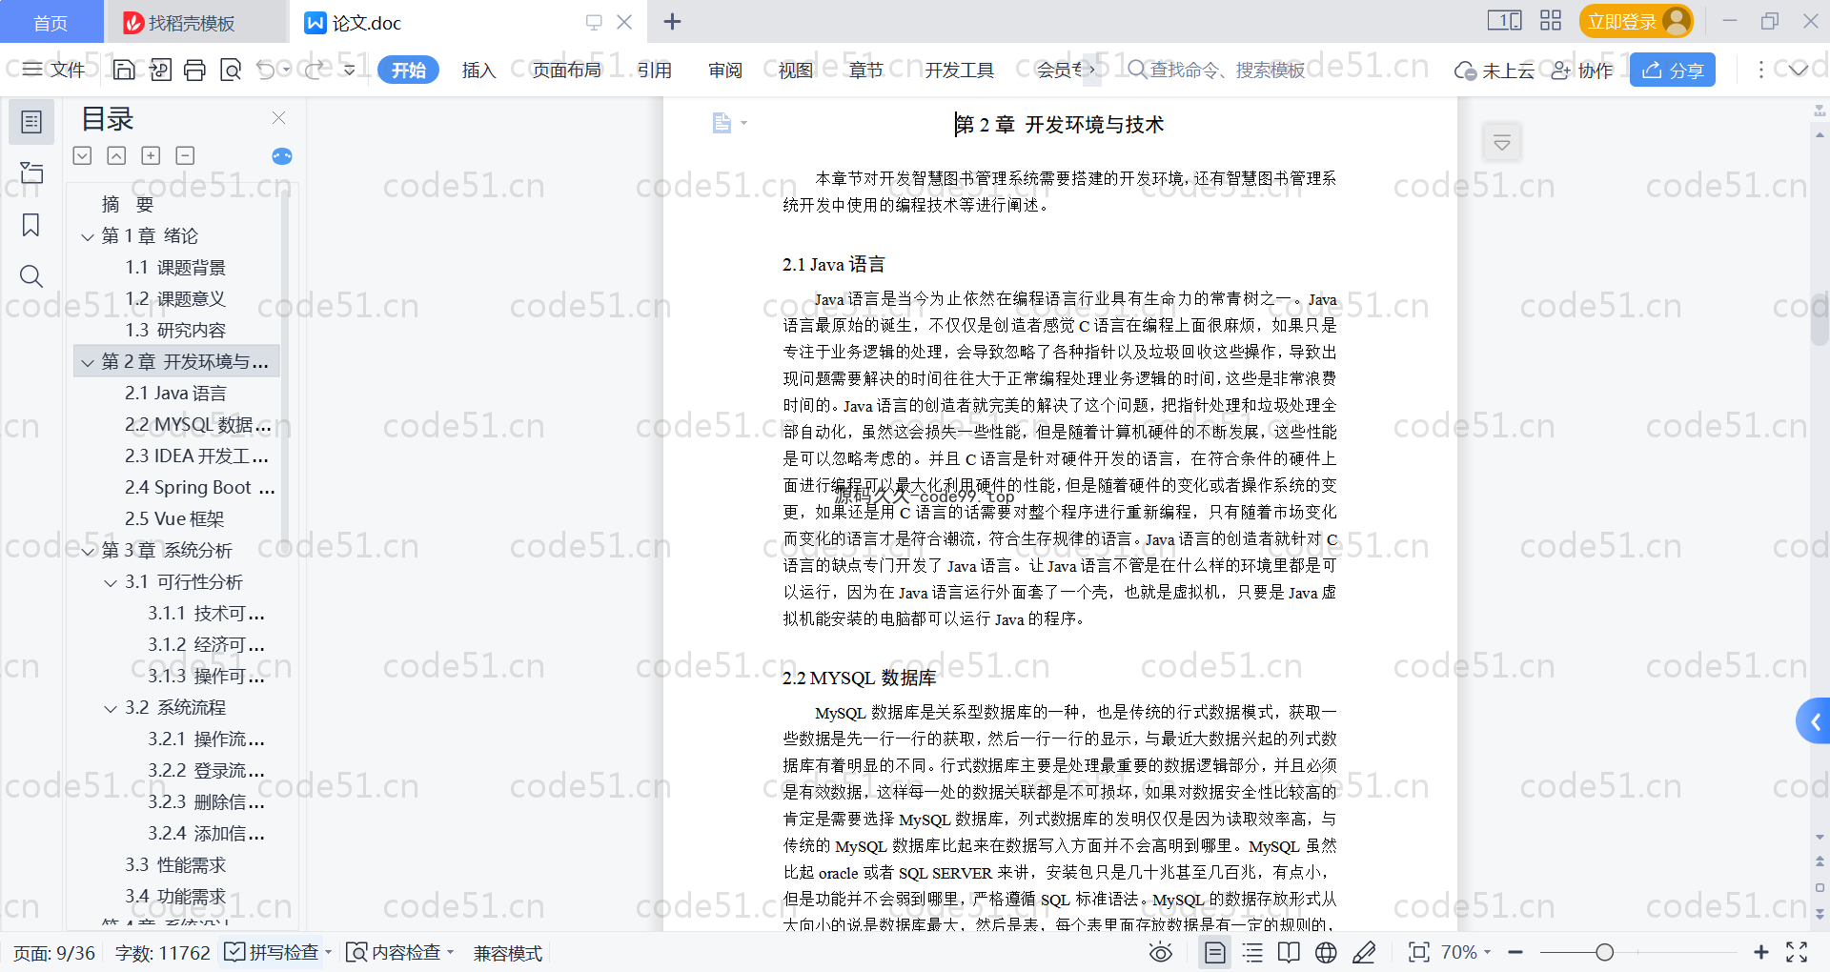Open Print Preview icon
This screenshot has width=1830, height=972.
[x=231, y=70]
